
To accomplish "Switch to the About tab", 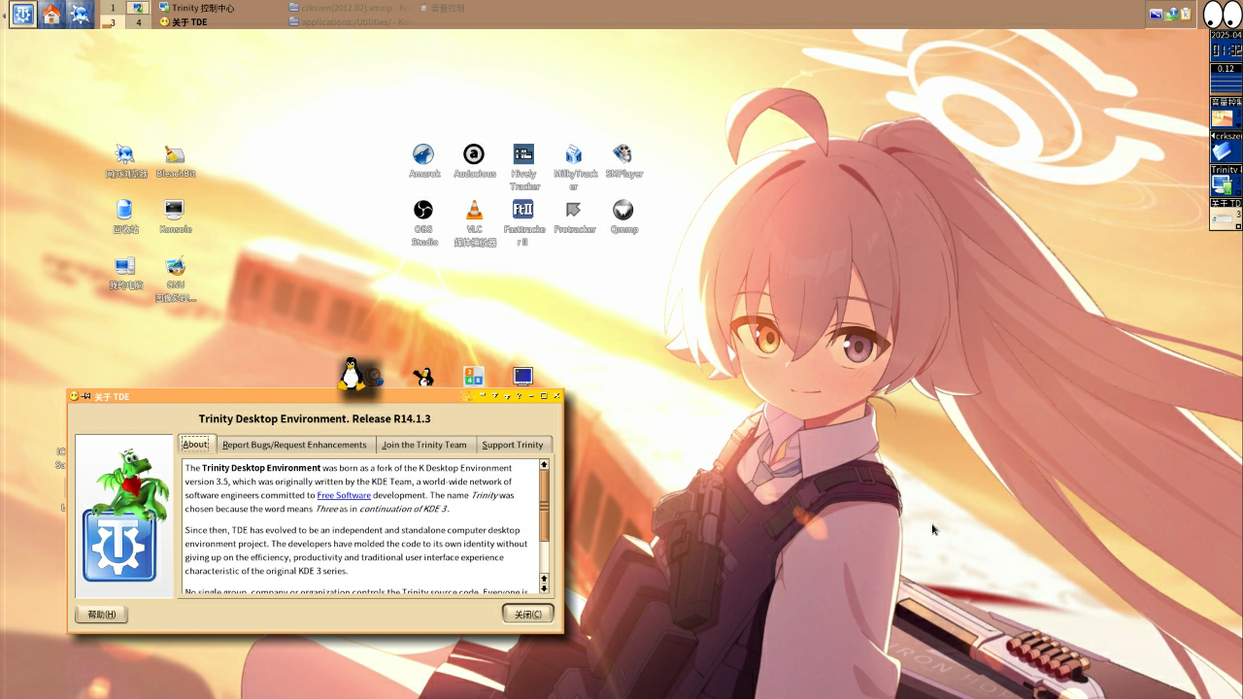I will [195, 444].
